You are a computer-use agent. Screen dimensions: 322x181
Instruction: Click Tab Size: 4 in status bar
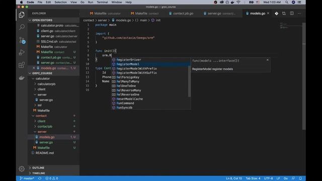coord(253,178)
